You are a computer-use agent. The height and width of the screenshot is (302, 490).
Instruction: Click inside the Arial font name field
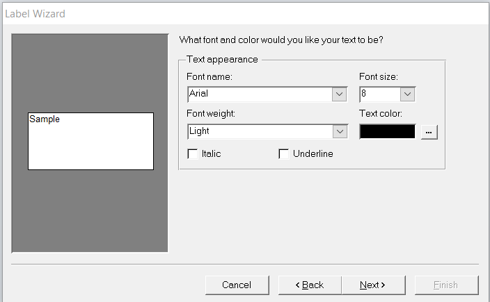coord(259,94)
